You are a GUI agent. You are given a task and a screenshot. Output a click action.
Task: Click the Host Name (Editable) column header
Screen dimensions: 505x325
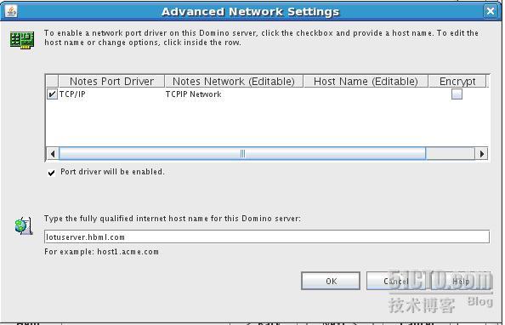(x=366, y=82)
